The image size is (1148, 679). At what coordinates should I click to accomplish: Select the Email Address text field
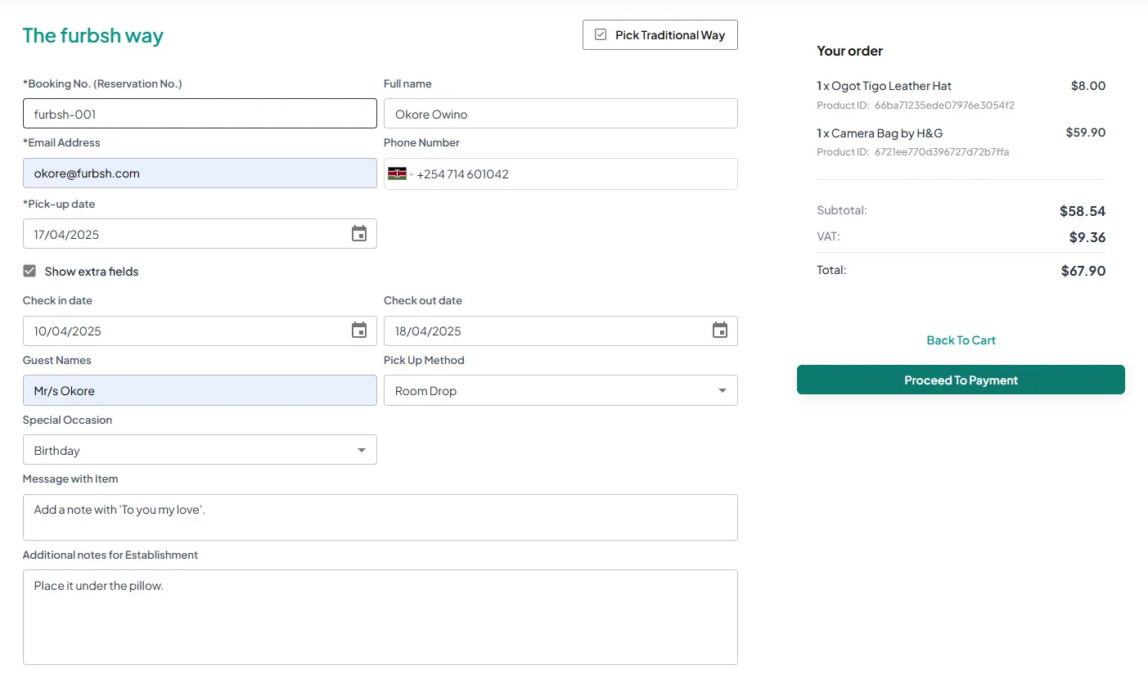[200, 173]
